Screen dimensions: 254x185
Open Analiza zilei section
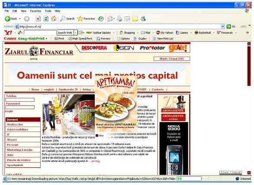[x=23, y=125]
